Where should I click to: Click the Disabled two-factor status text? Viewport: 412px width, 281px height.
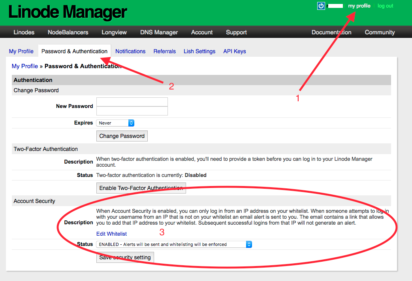(196, 175)
